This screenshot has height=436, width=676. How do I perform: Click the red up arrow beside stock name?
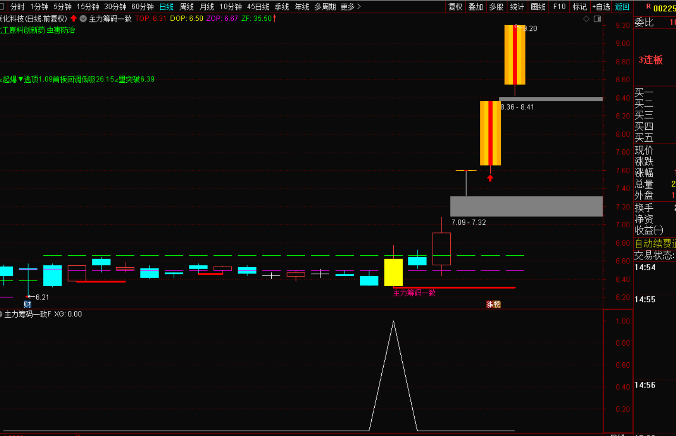click(x=73, y=19)
